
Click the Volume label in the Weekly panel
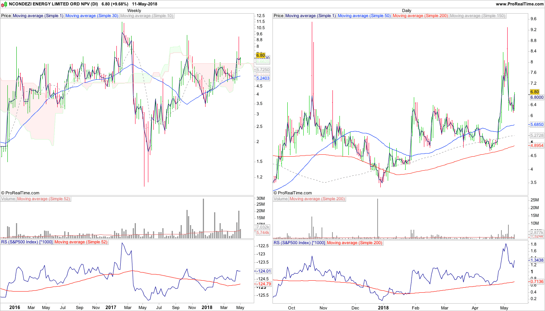[8, 199]
